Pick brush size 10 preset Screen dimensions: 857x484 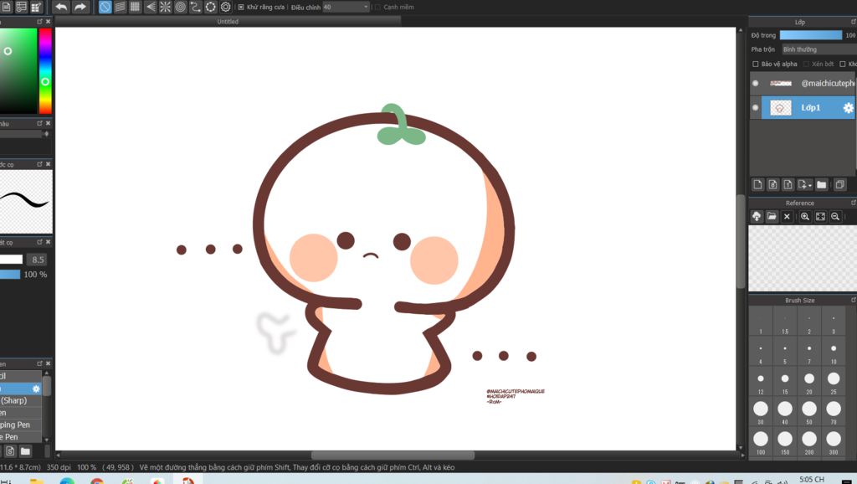pyautogui.click(x=834, y=352)
